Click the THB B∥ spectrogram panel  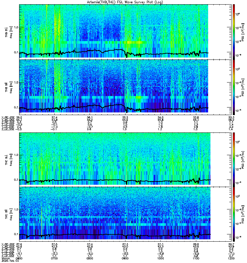[x=125, y=87]
